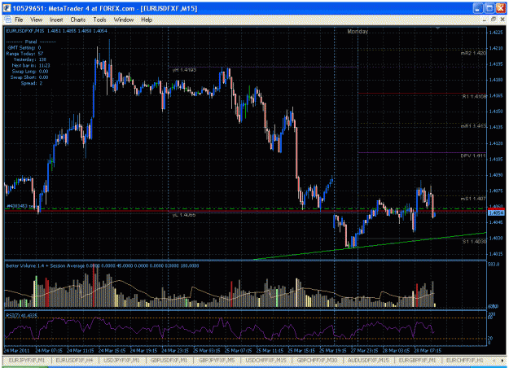This screenshot has height=368, width=509.
Task: Switch to the EURJPYFXF,M1 chart tab
Action: coord(26,360)
